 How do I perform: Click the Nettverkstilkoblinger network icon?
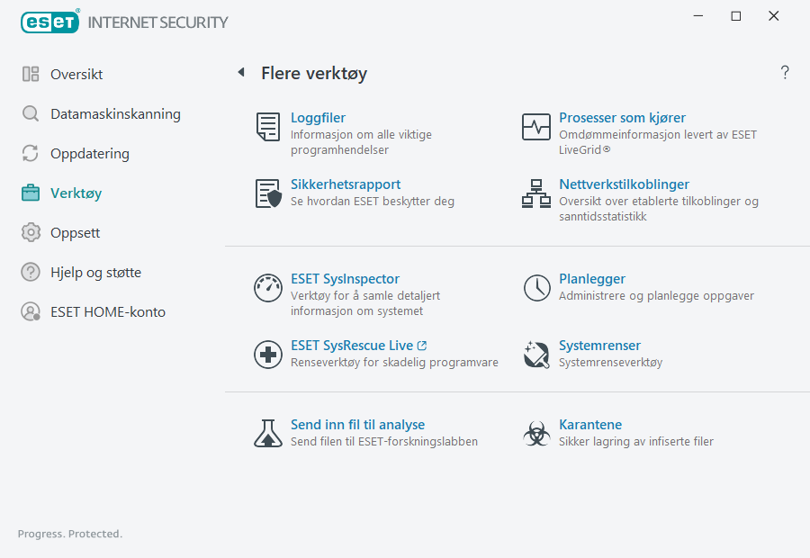536,193
